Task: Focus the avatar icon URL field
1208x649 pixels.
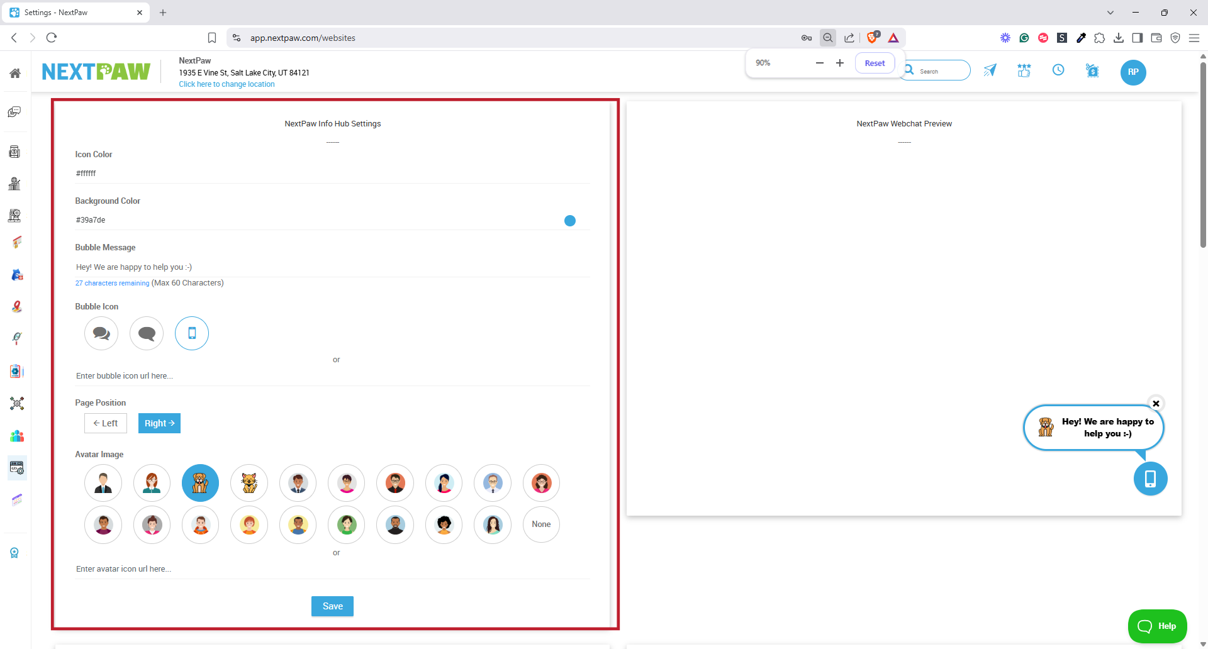Action: [x=332, y=569]
